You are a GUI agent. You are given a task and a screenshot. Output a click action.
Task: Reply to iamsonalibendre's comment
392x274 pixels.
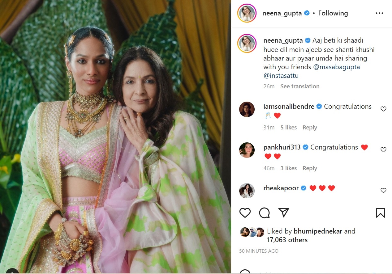pyautogui.click(x=310, y=128)
